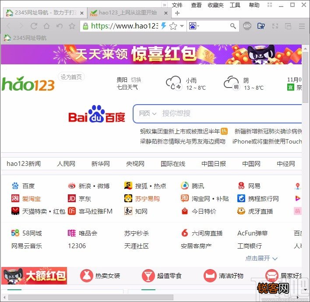This screenshot has width=310, height=302.
Task: Click the 2345网址导航 bookmark
Action: [x=25, y=38]
